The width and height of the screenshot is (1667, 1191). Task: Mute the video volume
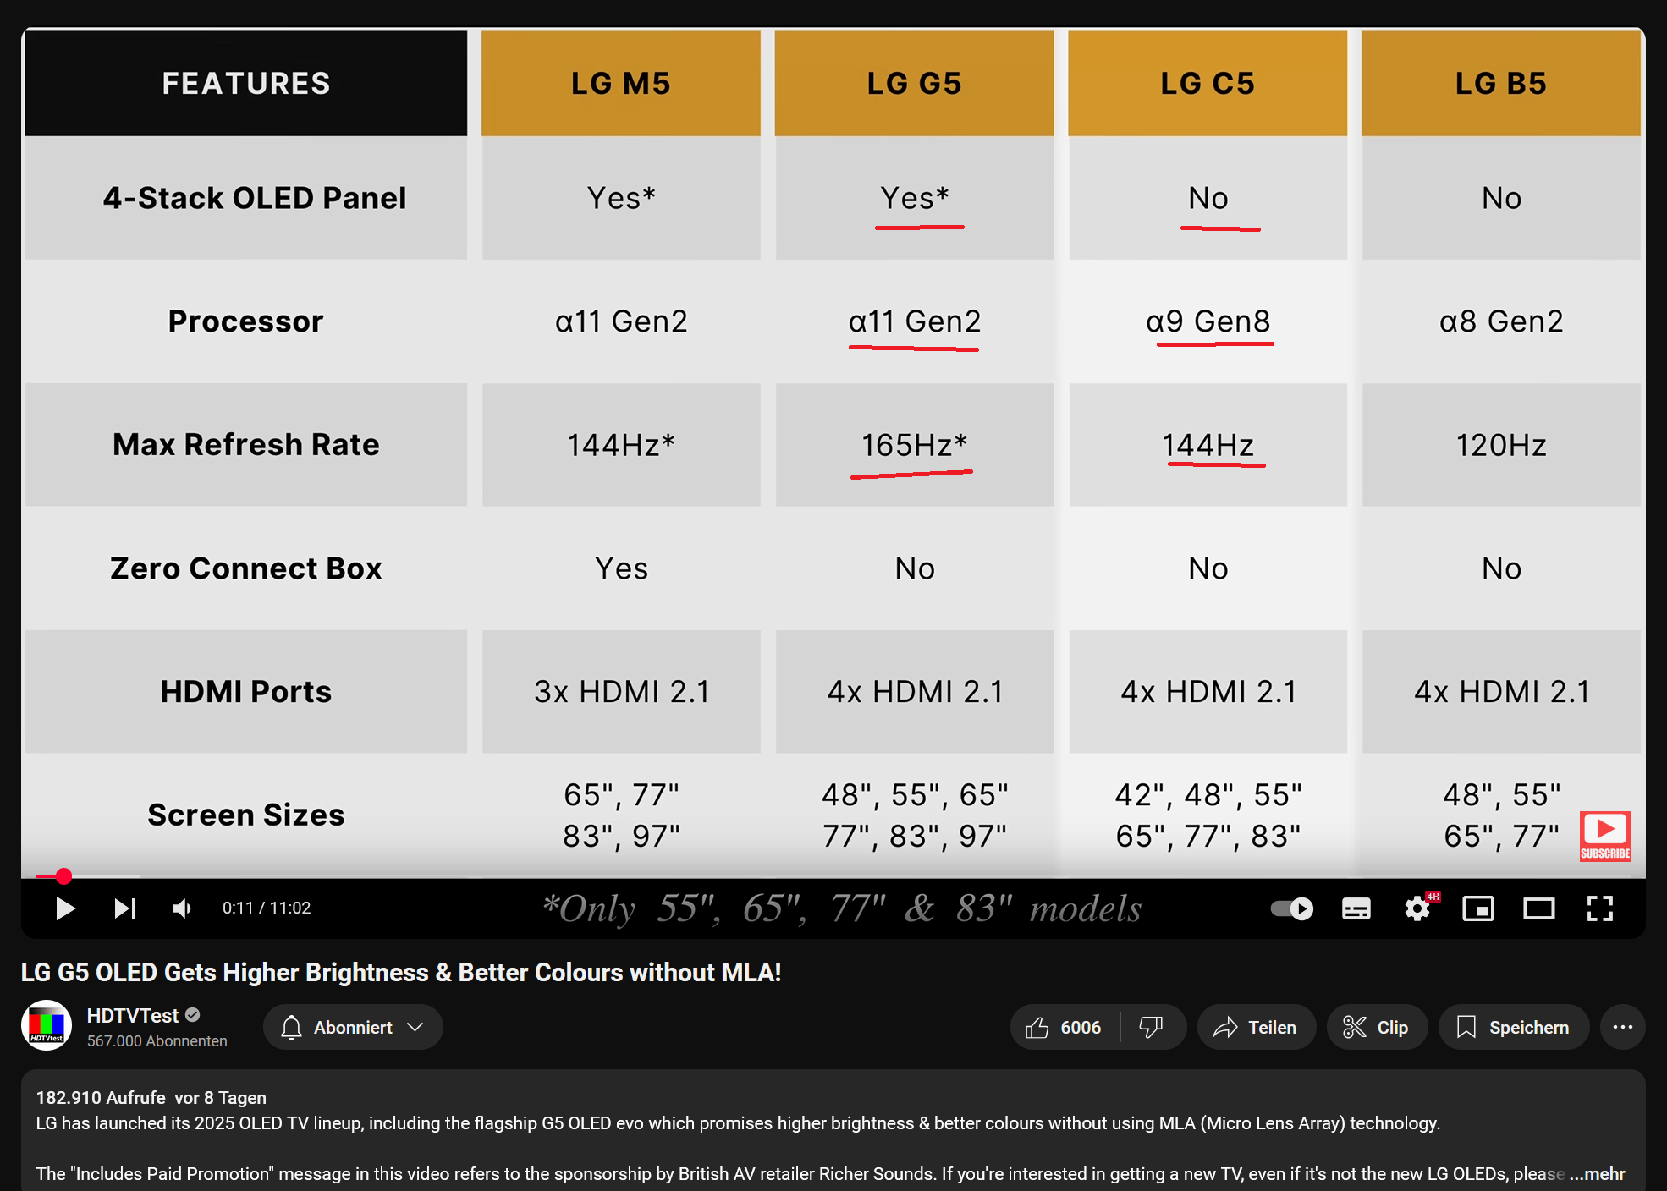click(x=181, y=908)
